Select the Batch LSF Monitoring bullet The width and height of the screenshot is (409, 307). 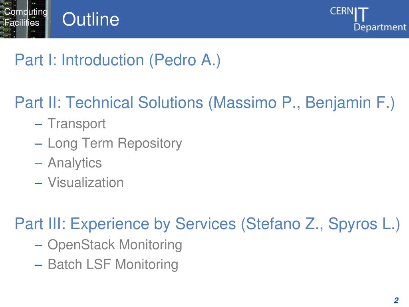(113, 264)
